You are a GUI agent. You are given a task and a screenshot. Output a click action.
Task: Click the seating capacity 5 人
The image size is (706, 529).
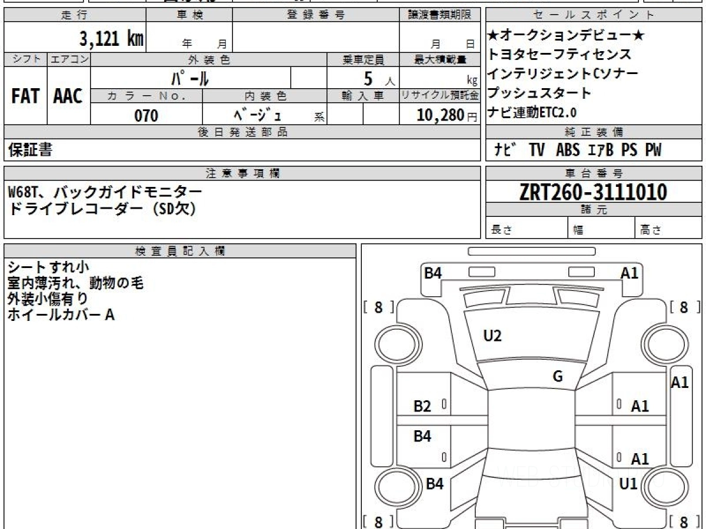coord(379,78)
